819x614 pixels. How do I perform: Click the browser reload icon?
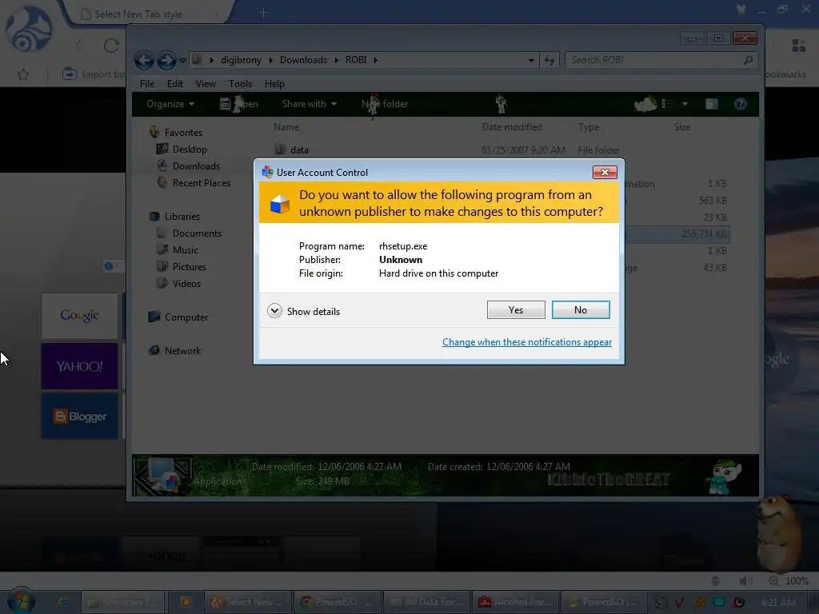(x=110, y=46)
